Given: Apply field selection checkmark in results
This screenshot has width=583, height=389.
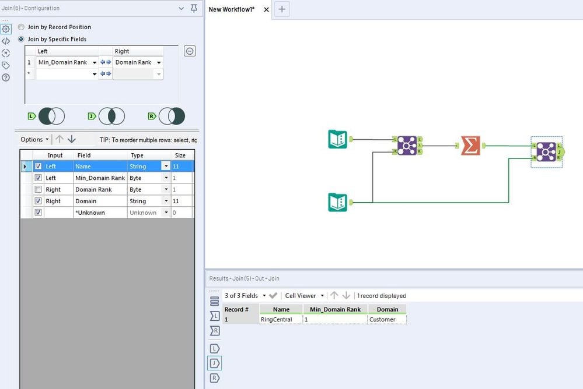Looking at the screenshot, I should [x=273, y=295].
